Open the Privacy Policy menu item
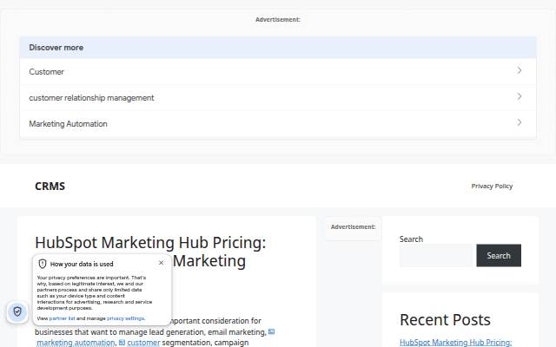This screenshot has width=556, height=347. [492, 187]
